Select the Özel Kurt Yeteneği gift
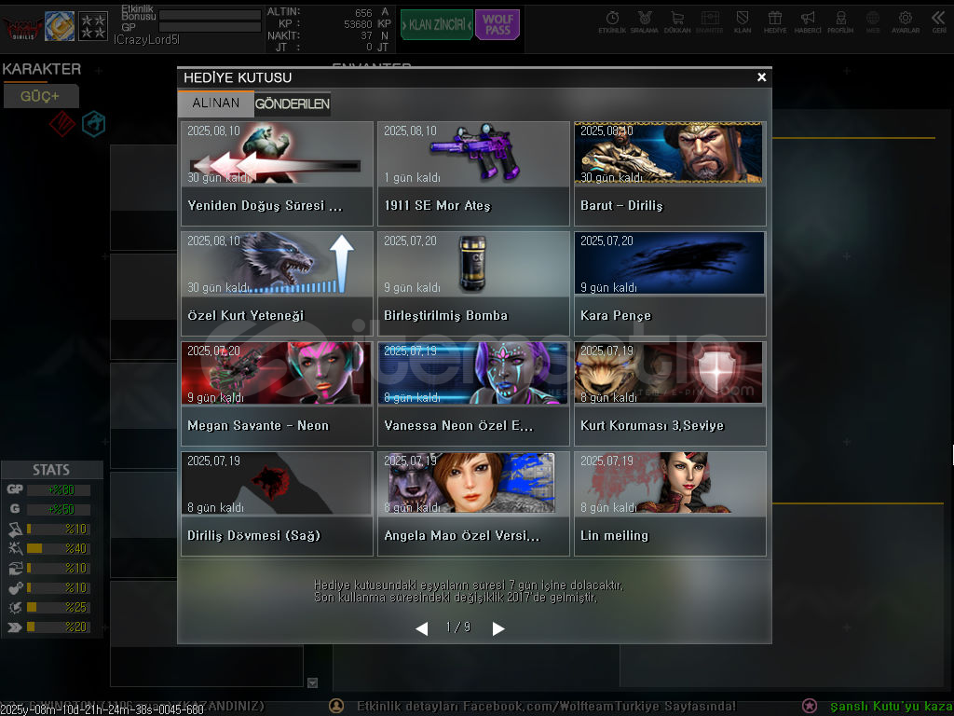This screenshot has width=954, height=716. click(277, 283)
